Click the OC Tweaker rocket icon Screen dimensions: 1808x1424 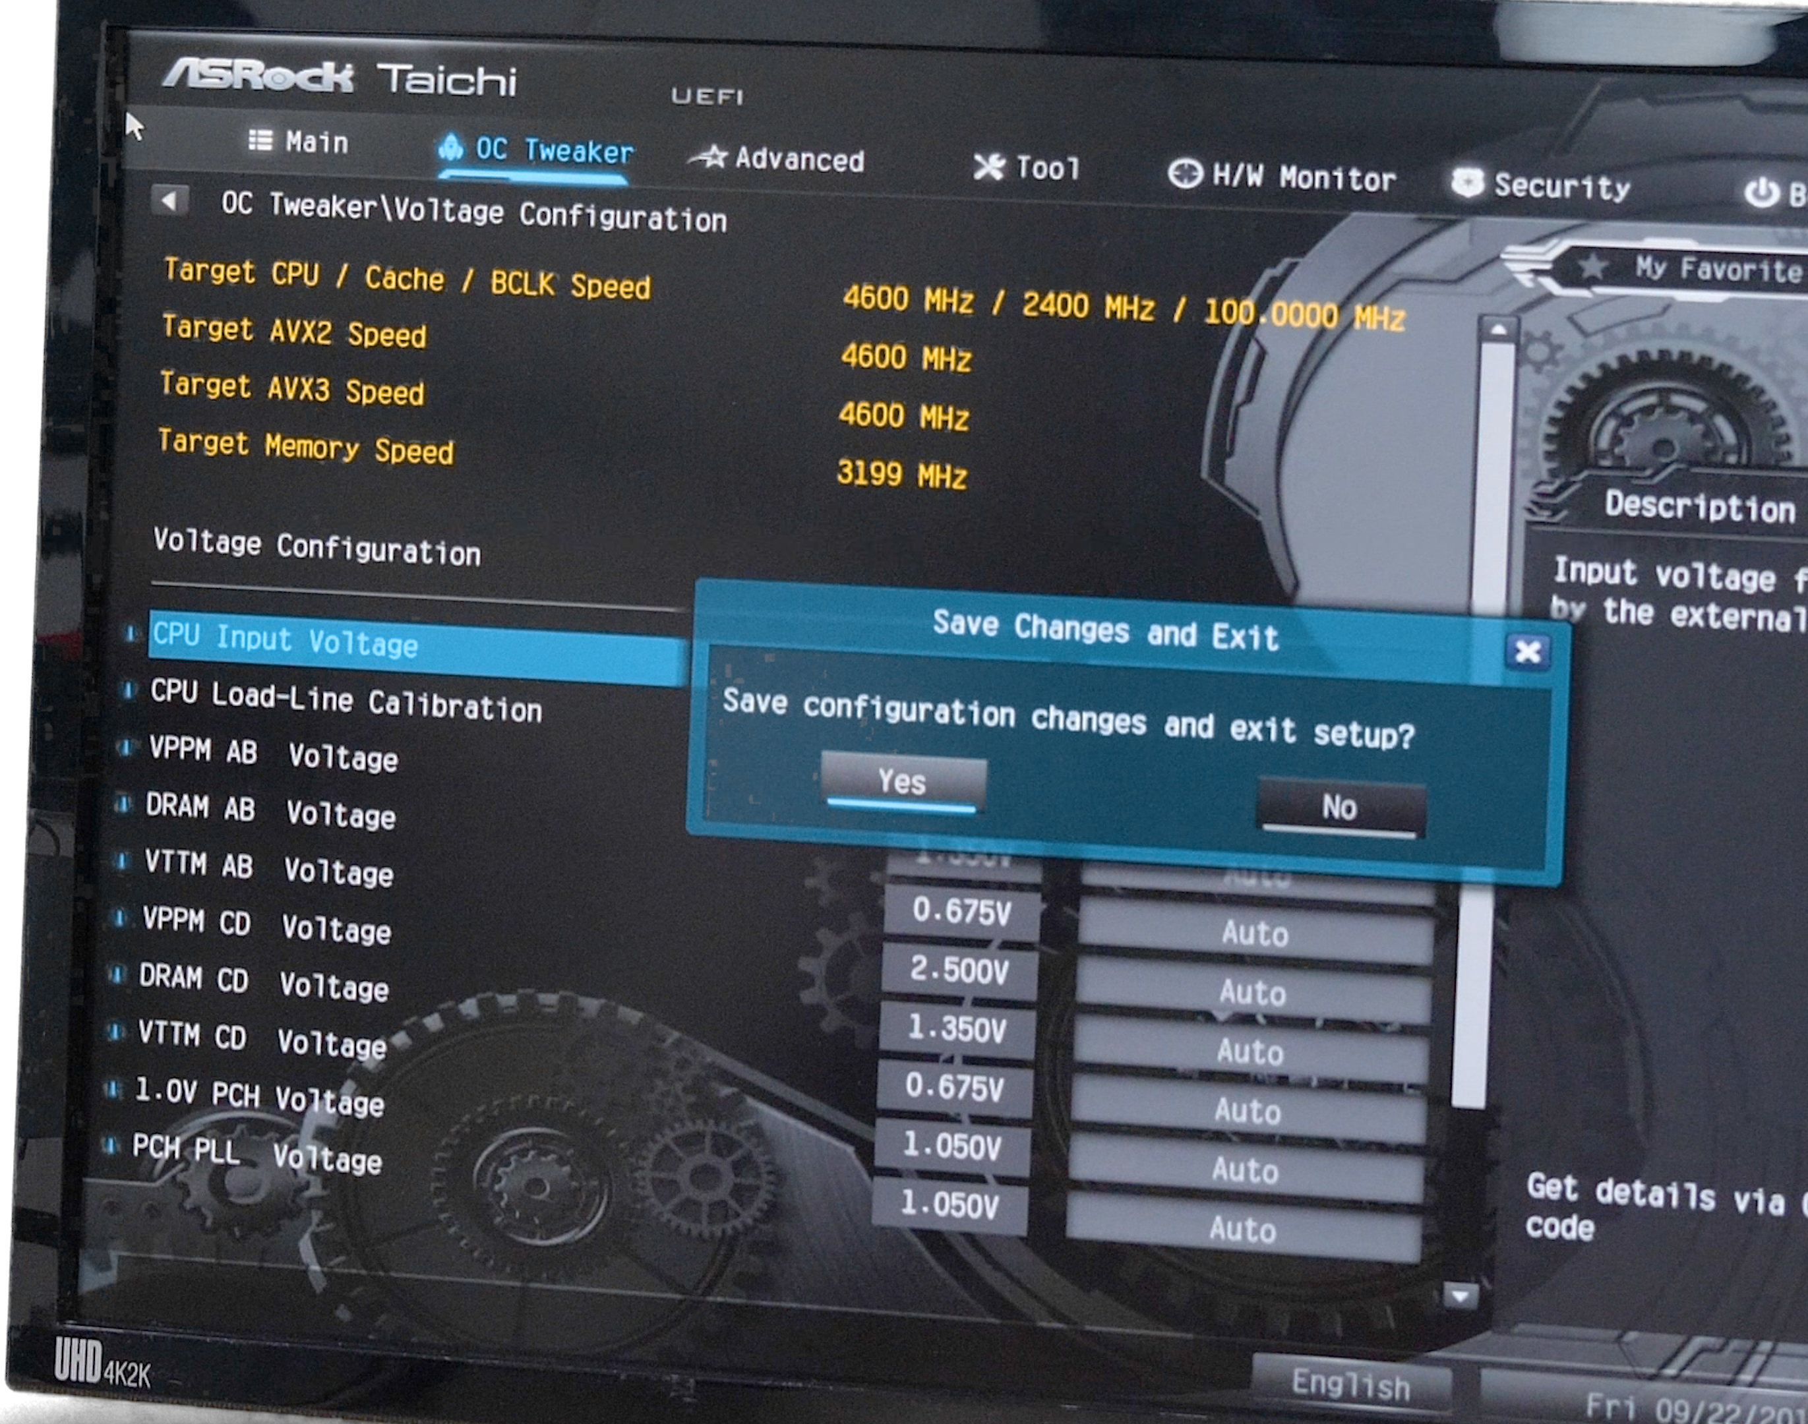click(x=450, y=148)
